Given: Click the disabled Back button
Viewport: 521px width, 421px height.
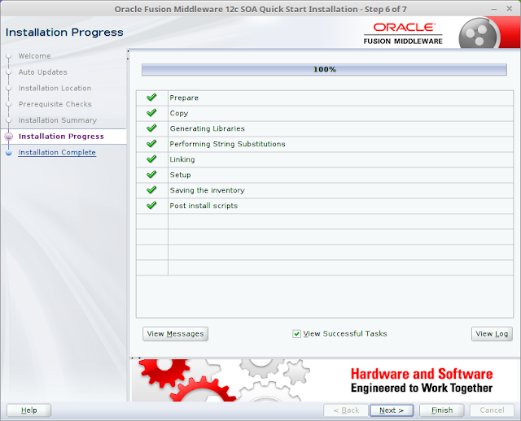Looking at the screenshot, I should click(x=346, y=410).
